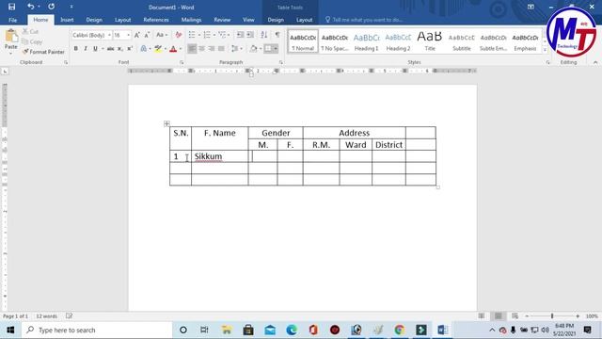The width and height of the screenshot is (602, 339).
Task: Open the Change Case dropdown
Action: coord(162,35)
